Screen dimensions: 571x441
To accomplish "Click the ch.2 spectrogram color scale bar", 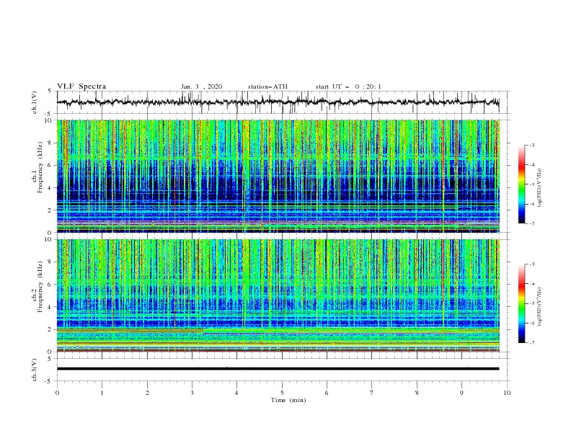I will click(521, 303).
